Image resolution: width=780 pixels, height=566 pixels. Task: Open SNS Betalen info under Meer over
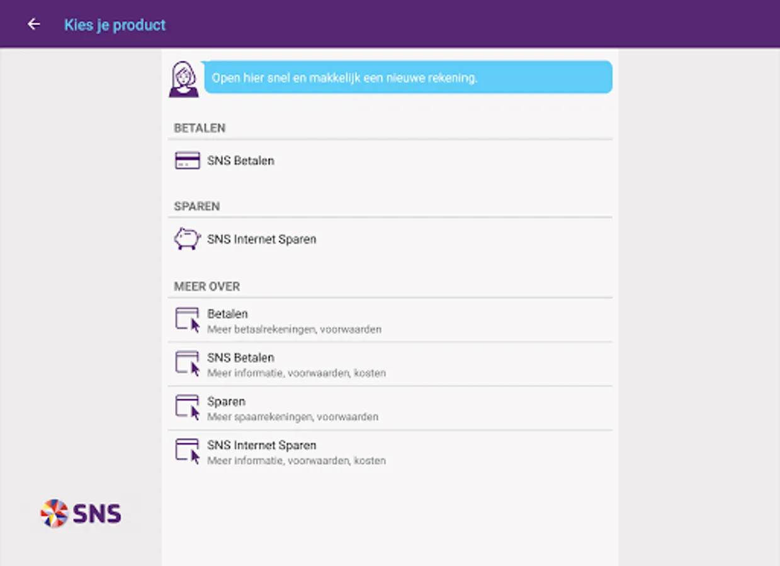pos(390,365)
